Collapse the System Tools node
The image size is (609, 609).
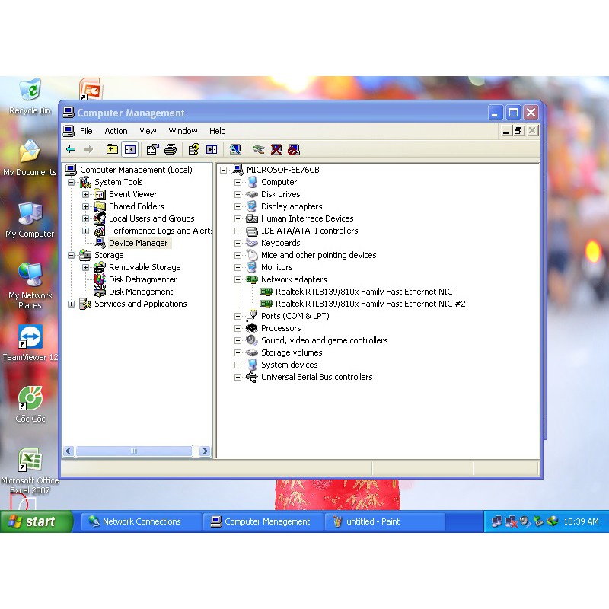coord(71,182)
